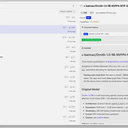Click the 20 hours ago text in the highlighted row
Screen dimensions: 128x128
tap(72, 31)
